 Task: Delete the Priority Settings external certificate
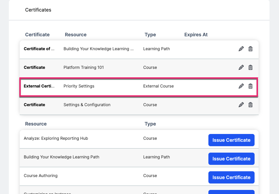click(250, 86)
